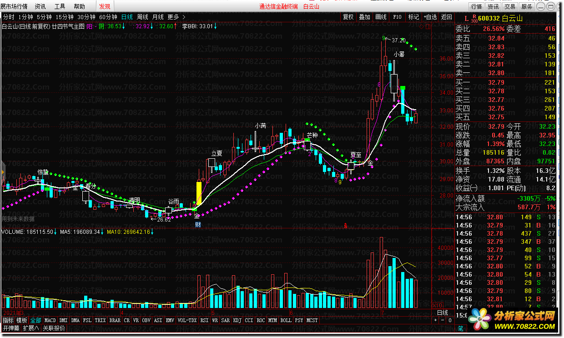Apply the PSY indicator
Viewport: 564px width, 338px height.
click(299, 320)
